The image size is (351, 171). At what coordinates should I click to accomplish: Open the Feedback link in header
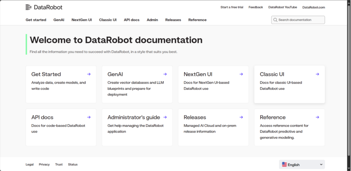256,7
